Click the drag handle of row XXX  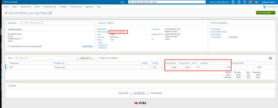(x=8, y=67)
